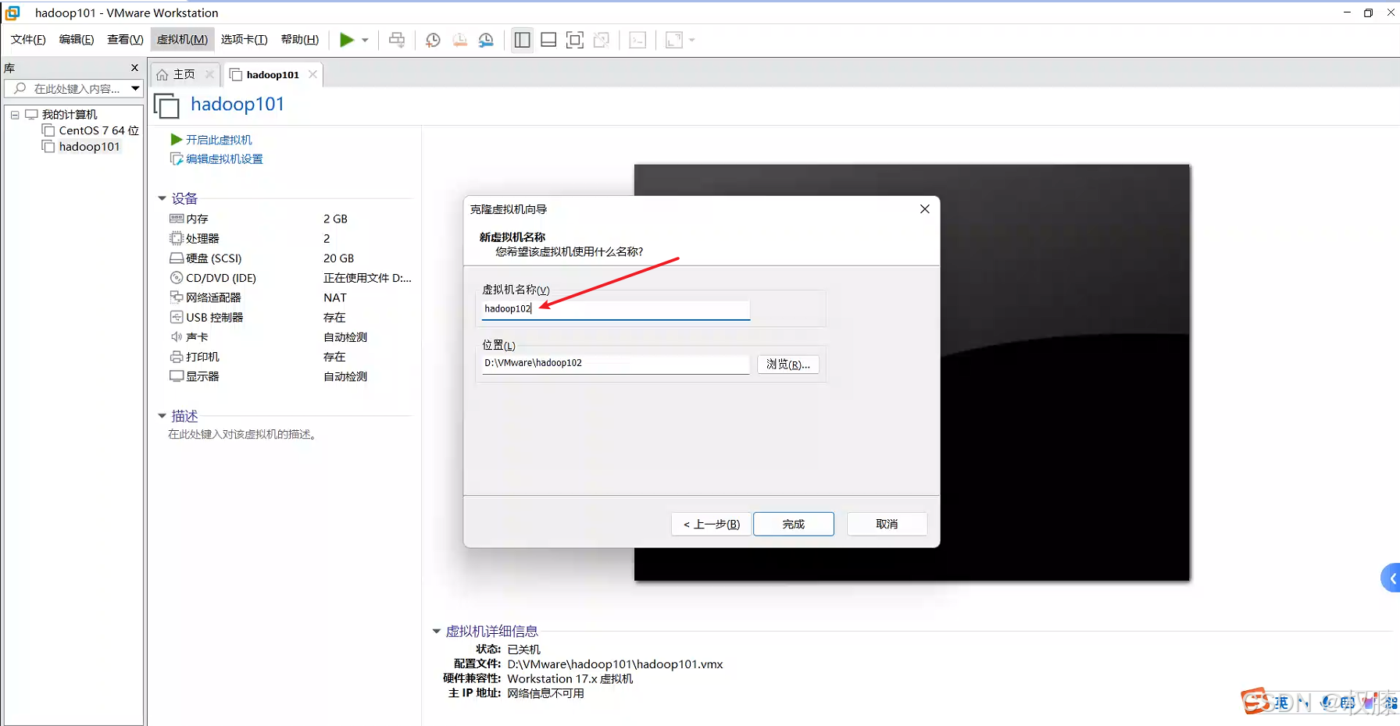Open the 选项卡(T) menu
Viewport: 1400px width, 726px height.
coord(244,40)
